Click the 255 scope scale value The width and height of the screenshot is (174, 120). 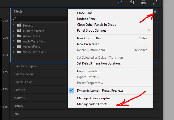pos(5,21)
